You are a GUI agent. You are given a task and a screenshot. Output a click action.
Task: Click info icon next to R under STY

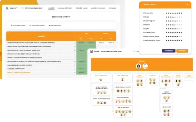(92, 39)
